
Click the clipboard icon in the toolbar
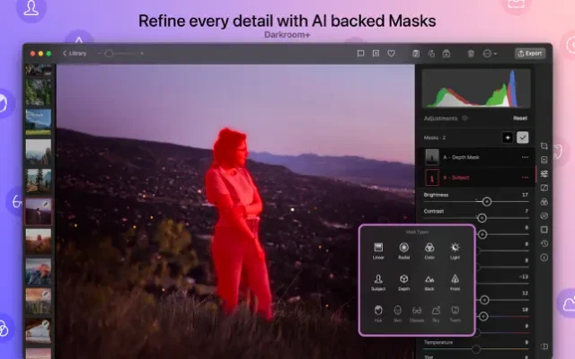[x=416, y=54]
